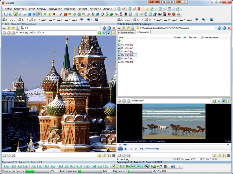Expand drive E dropdown arrow in right panel

[x=142, y=20]
